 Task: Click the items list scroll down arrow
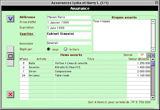click(153, 98)
